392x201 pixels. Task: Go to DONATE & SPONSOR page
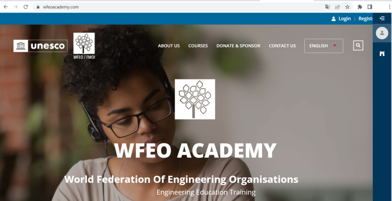[238, 46]
